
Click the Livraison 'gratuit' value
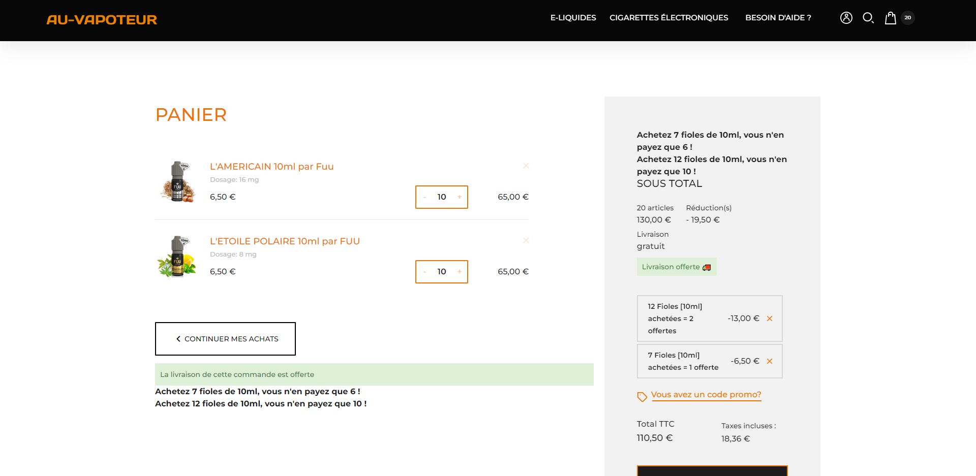651,246
